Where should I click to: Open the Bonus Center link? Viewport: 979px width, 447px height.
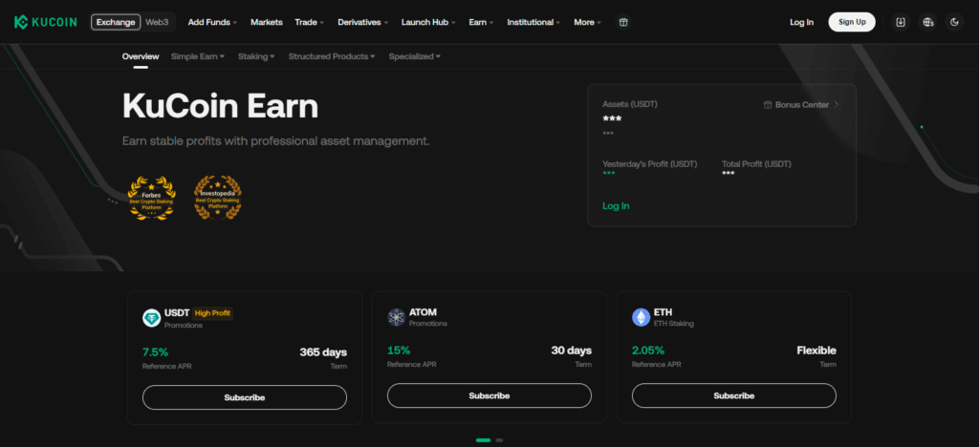coord(802,105)
